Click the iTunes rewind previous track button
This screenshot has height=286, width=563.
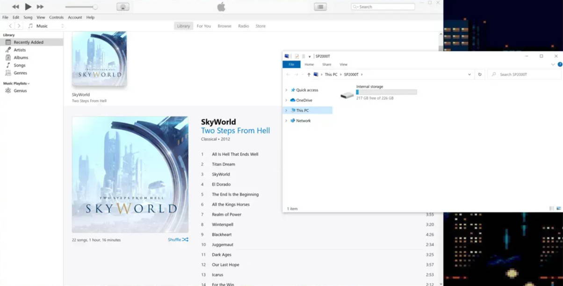coord(15,7)
